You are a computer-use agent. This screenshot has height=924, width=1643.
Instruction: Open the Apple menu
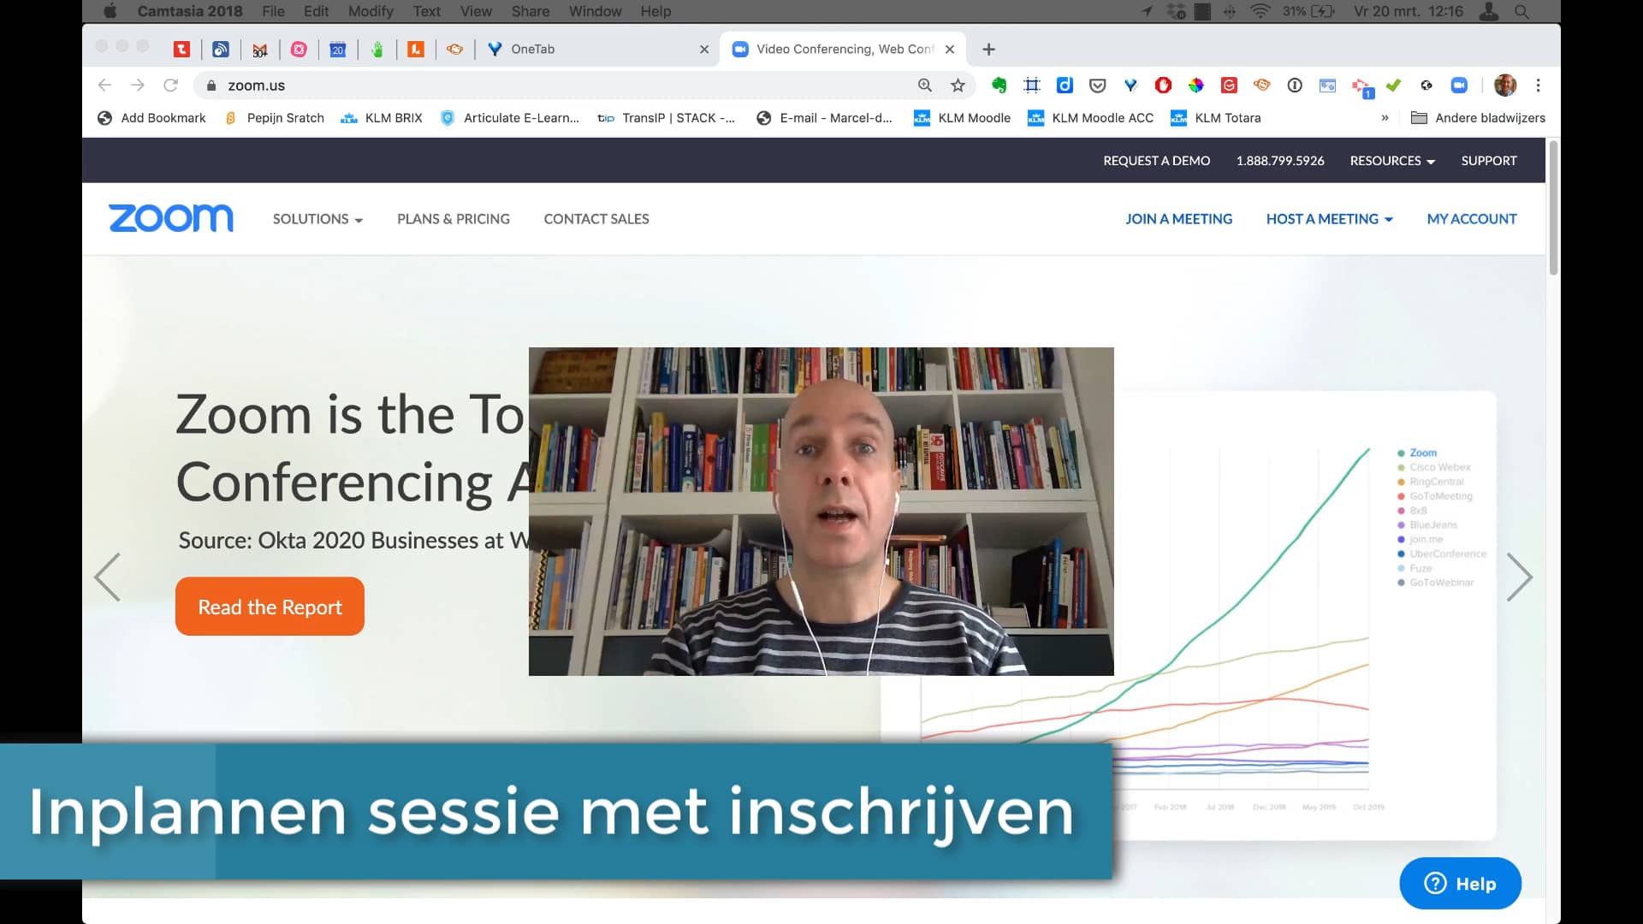[x=110, y=11]
